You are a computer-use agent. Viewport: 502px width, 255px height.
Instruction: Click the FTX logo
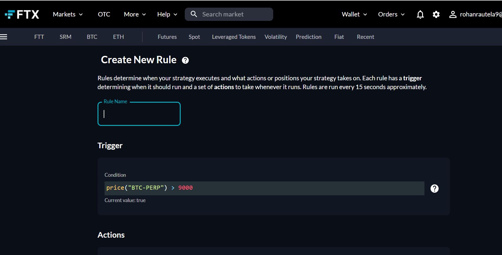[22, 14]
